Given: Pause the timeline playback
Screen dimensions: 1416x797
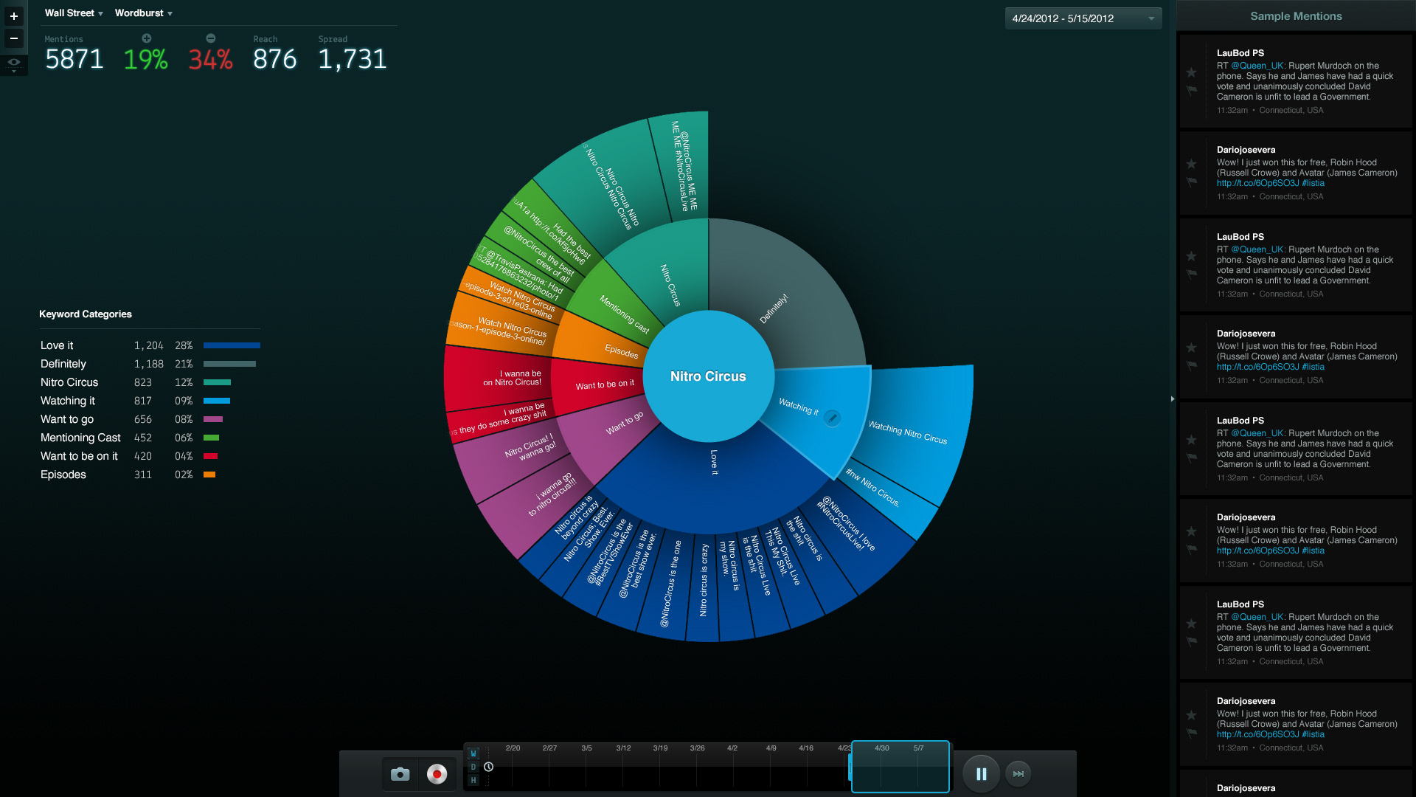Looking at the screenshot, I should (x=982, y=774).
